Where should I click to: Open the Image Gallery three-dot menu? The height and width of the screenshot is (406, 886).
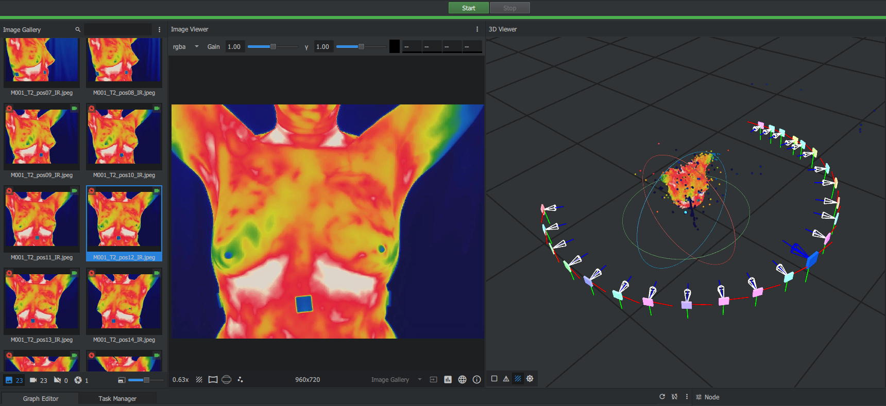159,30
